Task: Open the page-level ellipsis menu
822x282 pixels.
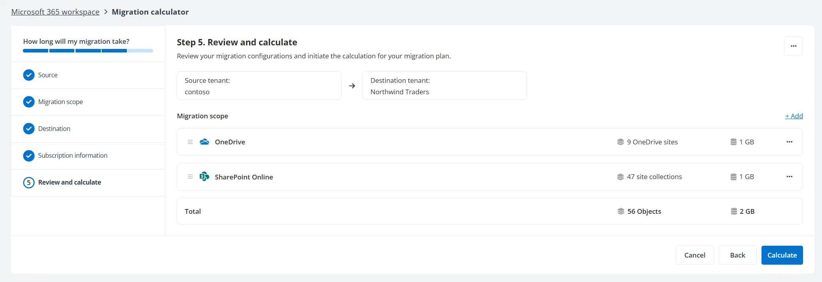Action: (x=793, y=46)
